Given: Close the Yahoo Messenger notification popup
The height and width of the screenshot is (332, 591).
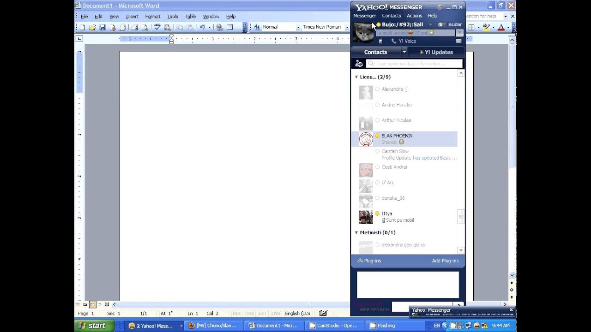Looking at the screenshot, I should coord(511,310).
